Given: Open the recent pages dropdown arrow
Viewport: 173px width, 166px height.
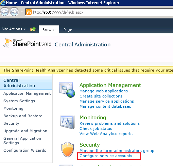Looking at the screenshot, I should [x=22, y=12].
